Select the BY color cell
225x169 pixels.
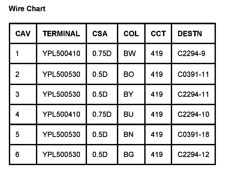pos(128,94)
